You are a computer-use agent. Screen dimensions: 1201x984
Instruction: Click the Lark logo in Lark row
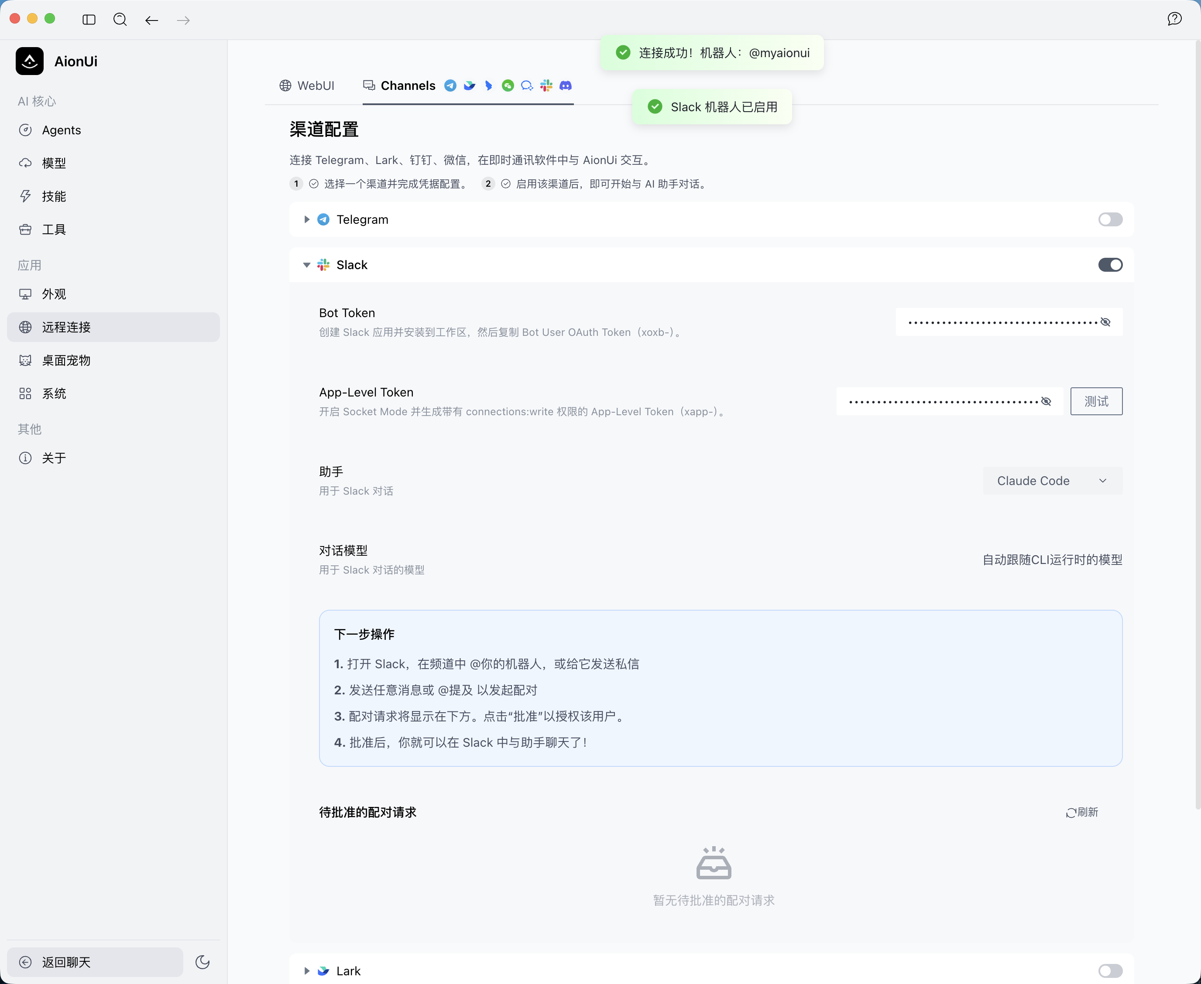click(323, 971)
